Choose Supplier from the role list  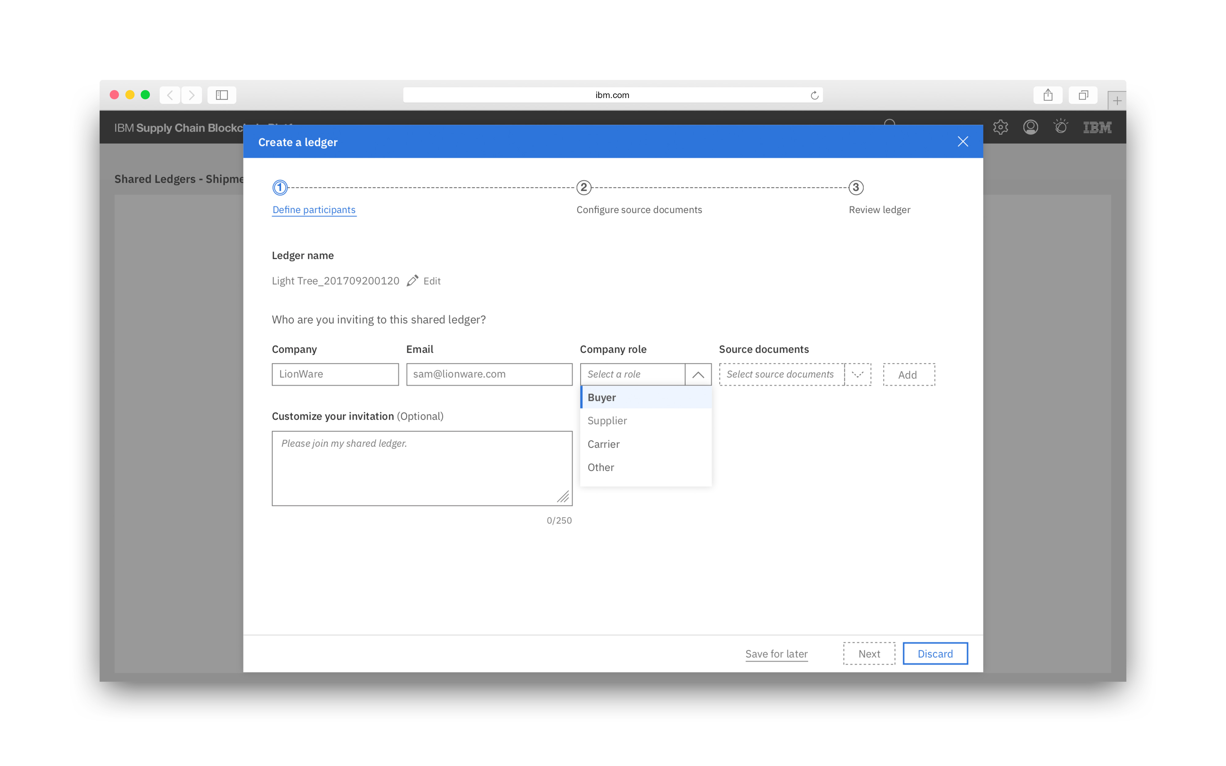point(646,420)
